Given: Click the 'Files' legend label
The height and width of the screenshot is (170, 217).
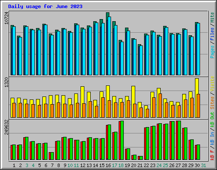Looking at the screenshot, I should 212,34.
